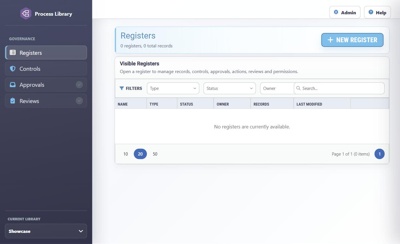Go to Controls in the sidebar
Image resolution: width=400 pixels, height=244 pixels.
[46, 68]
